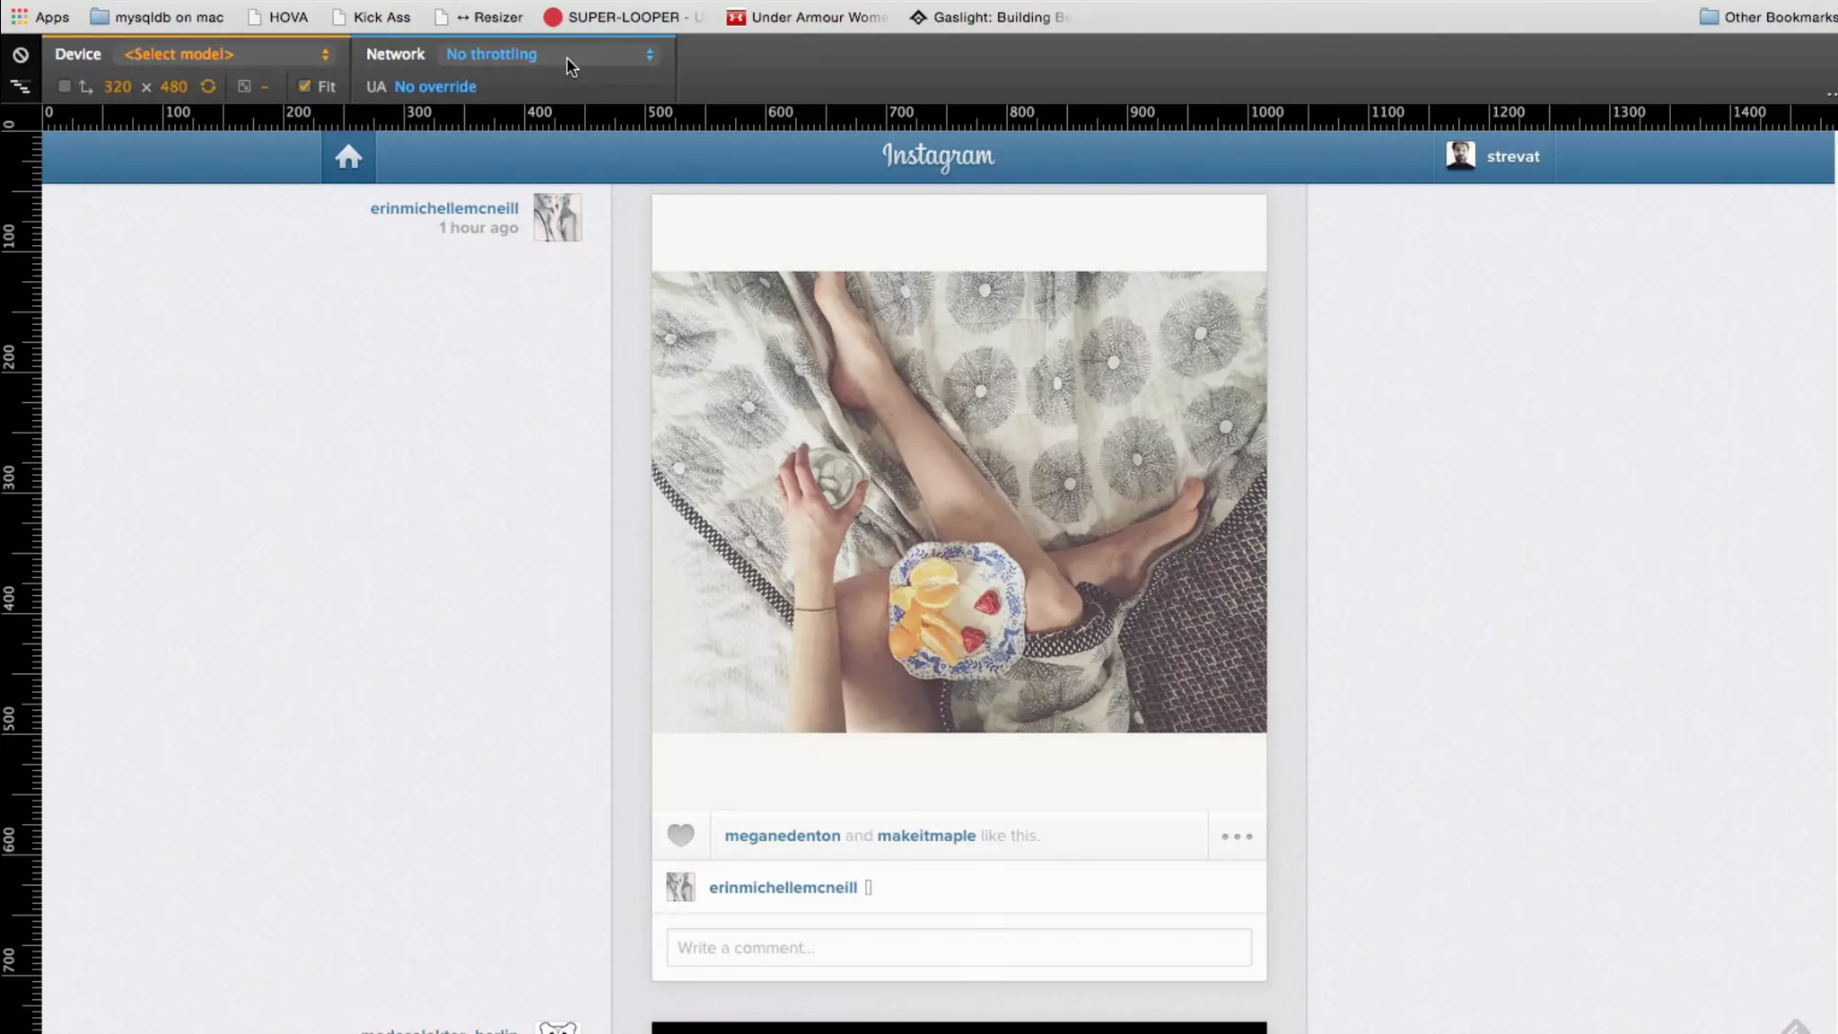Open the Device select model dropdown
The image size is (1838, 1034).
coord(226,55)
